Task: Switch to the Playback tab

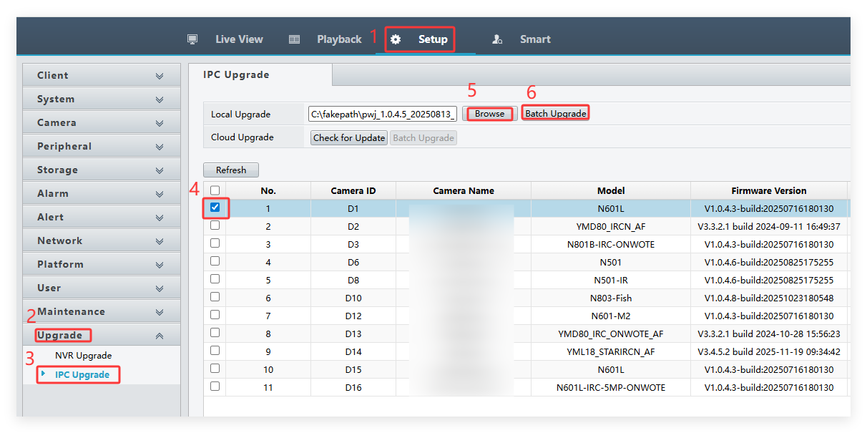Action: pos(339,39)
